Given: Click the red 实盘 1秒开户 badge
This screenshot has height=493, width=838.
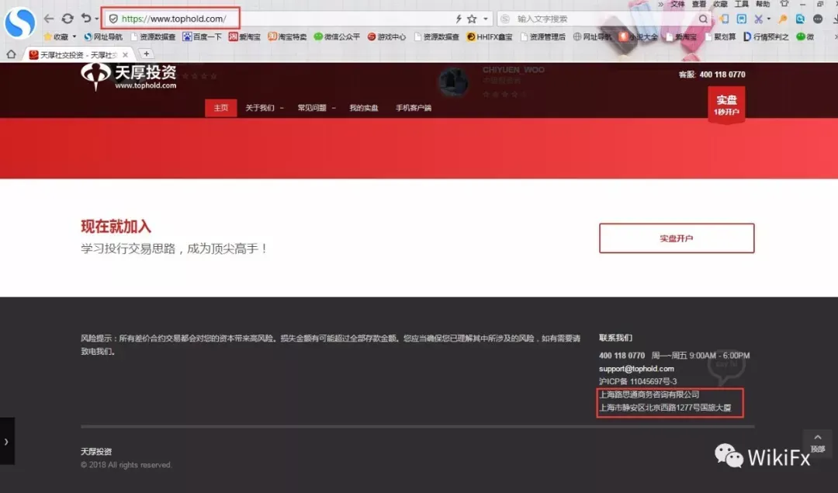Looking at the screenshot, I should pyautogui.click(x=726, y=106).
